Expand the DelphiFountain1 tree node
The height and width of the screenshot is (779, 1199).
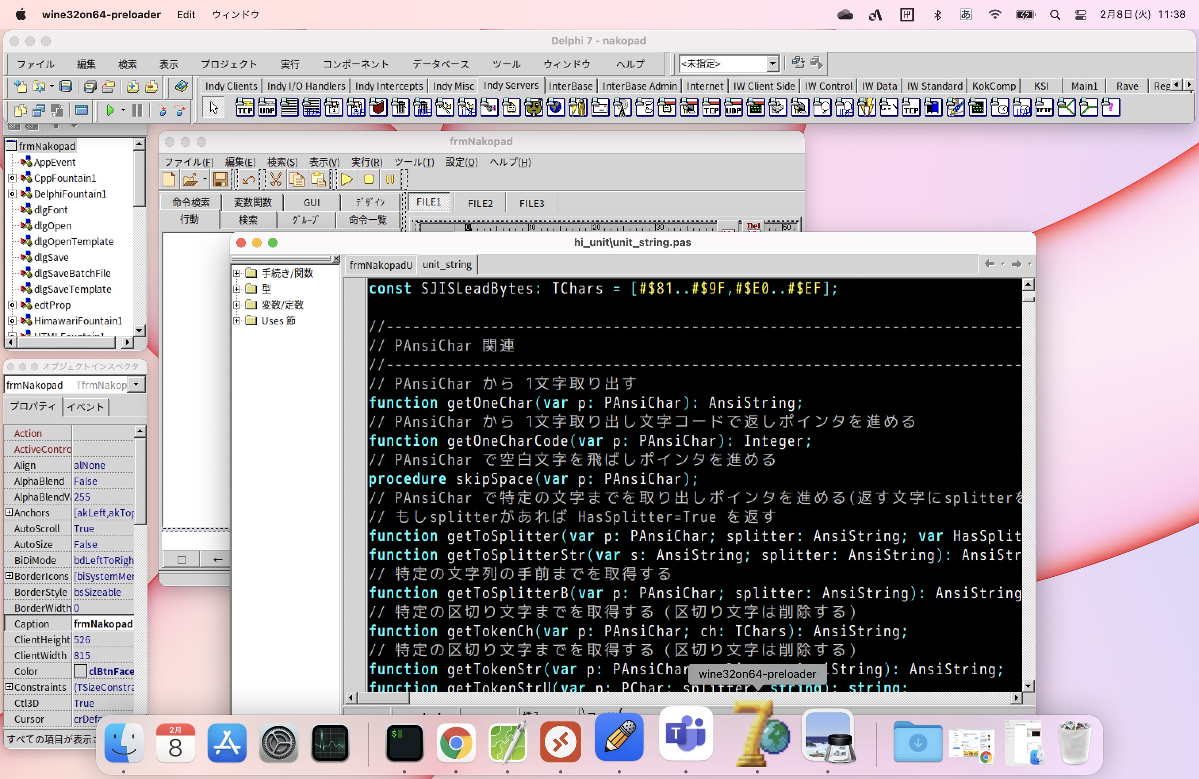pyautogui.click(x=13, y=194)
